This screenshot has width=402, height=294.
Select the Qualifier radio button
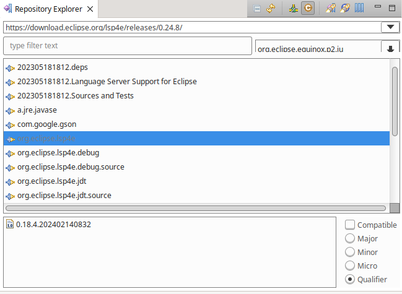(350, 279)
